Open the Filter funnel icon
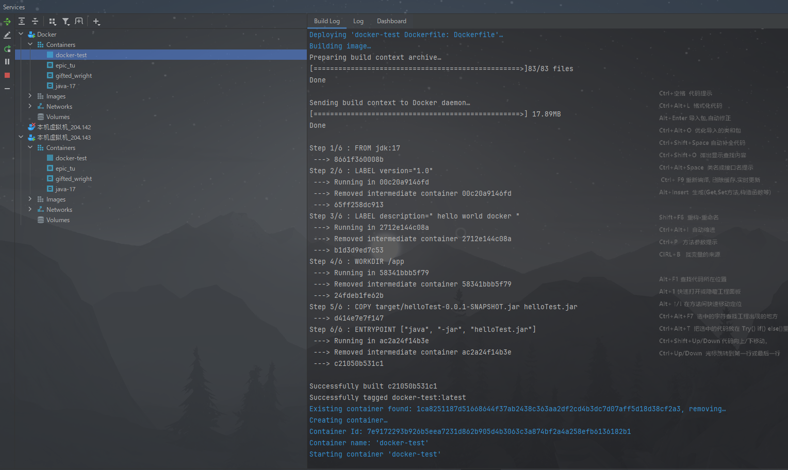Image resolution: width=788 pixels, height=470 pixels. point(66,22)
